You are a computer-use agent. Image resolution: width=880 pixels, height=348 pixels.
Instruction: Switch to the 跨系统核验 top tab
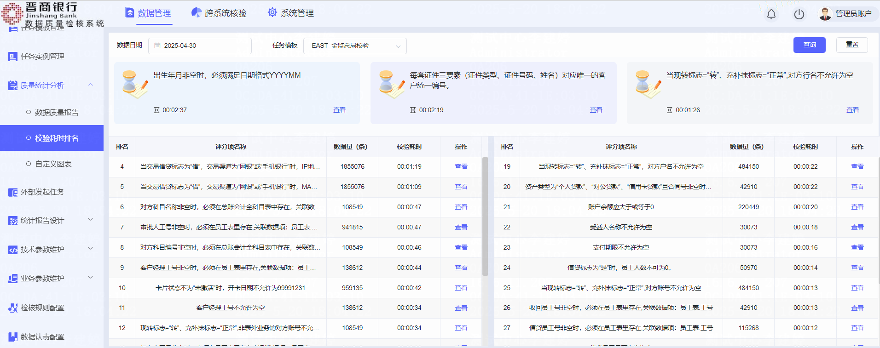pos(219,13)
